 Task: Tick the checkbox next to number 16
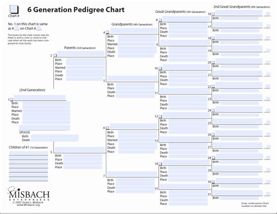point(213,14)
